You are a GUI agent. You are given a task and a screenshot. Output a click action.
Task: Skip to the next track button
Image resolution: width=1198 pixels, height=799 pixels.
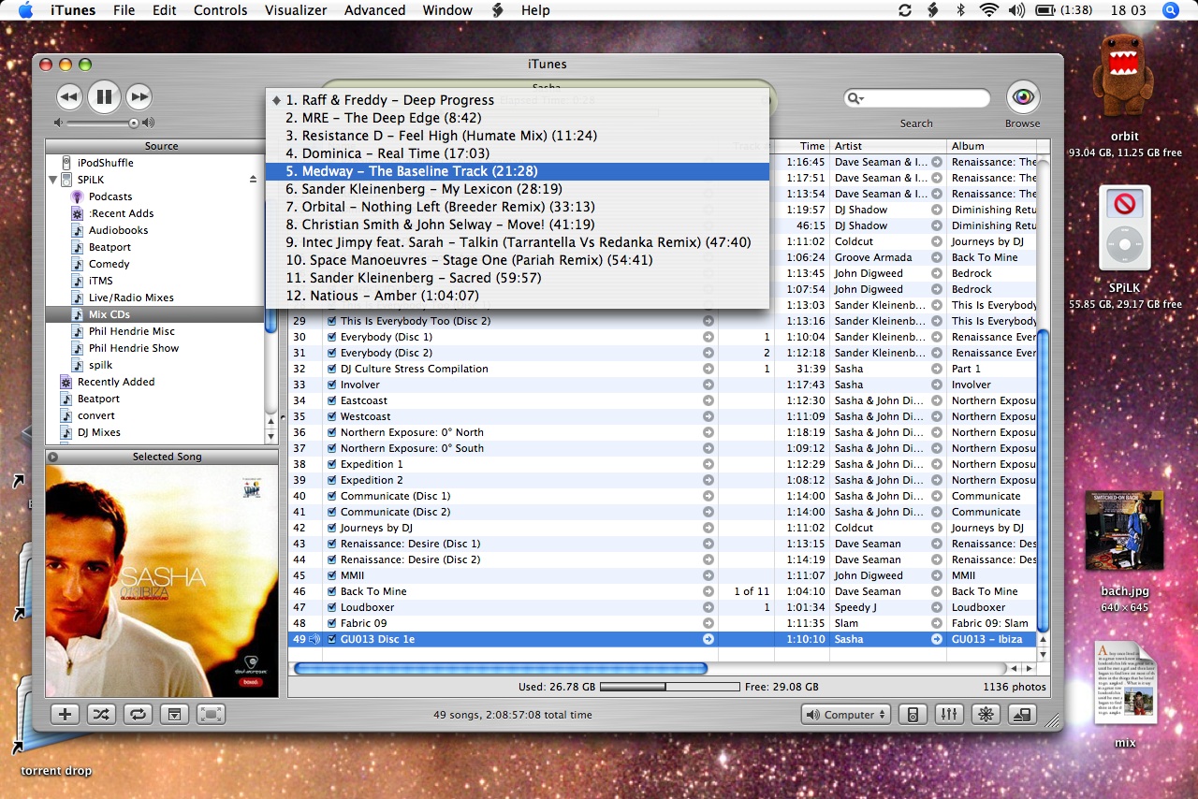[139, 96]
